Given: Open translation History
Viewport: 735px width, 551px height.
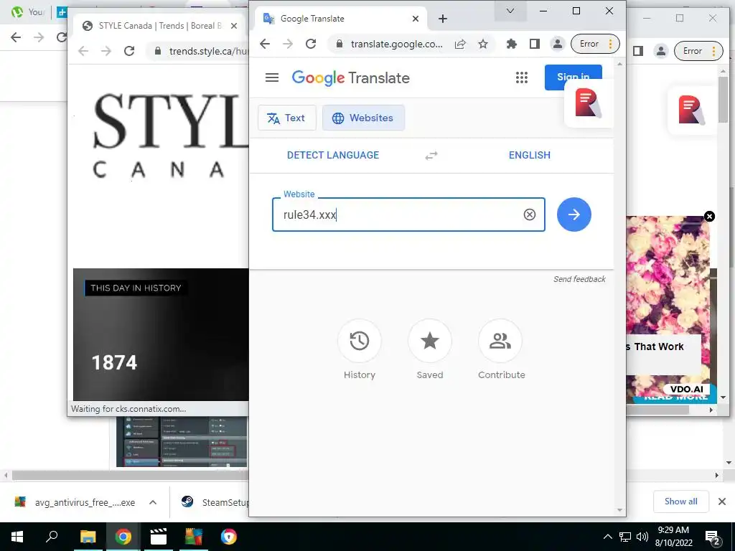Looking at the screenshot, I should pos(360,349).
